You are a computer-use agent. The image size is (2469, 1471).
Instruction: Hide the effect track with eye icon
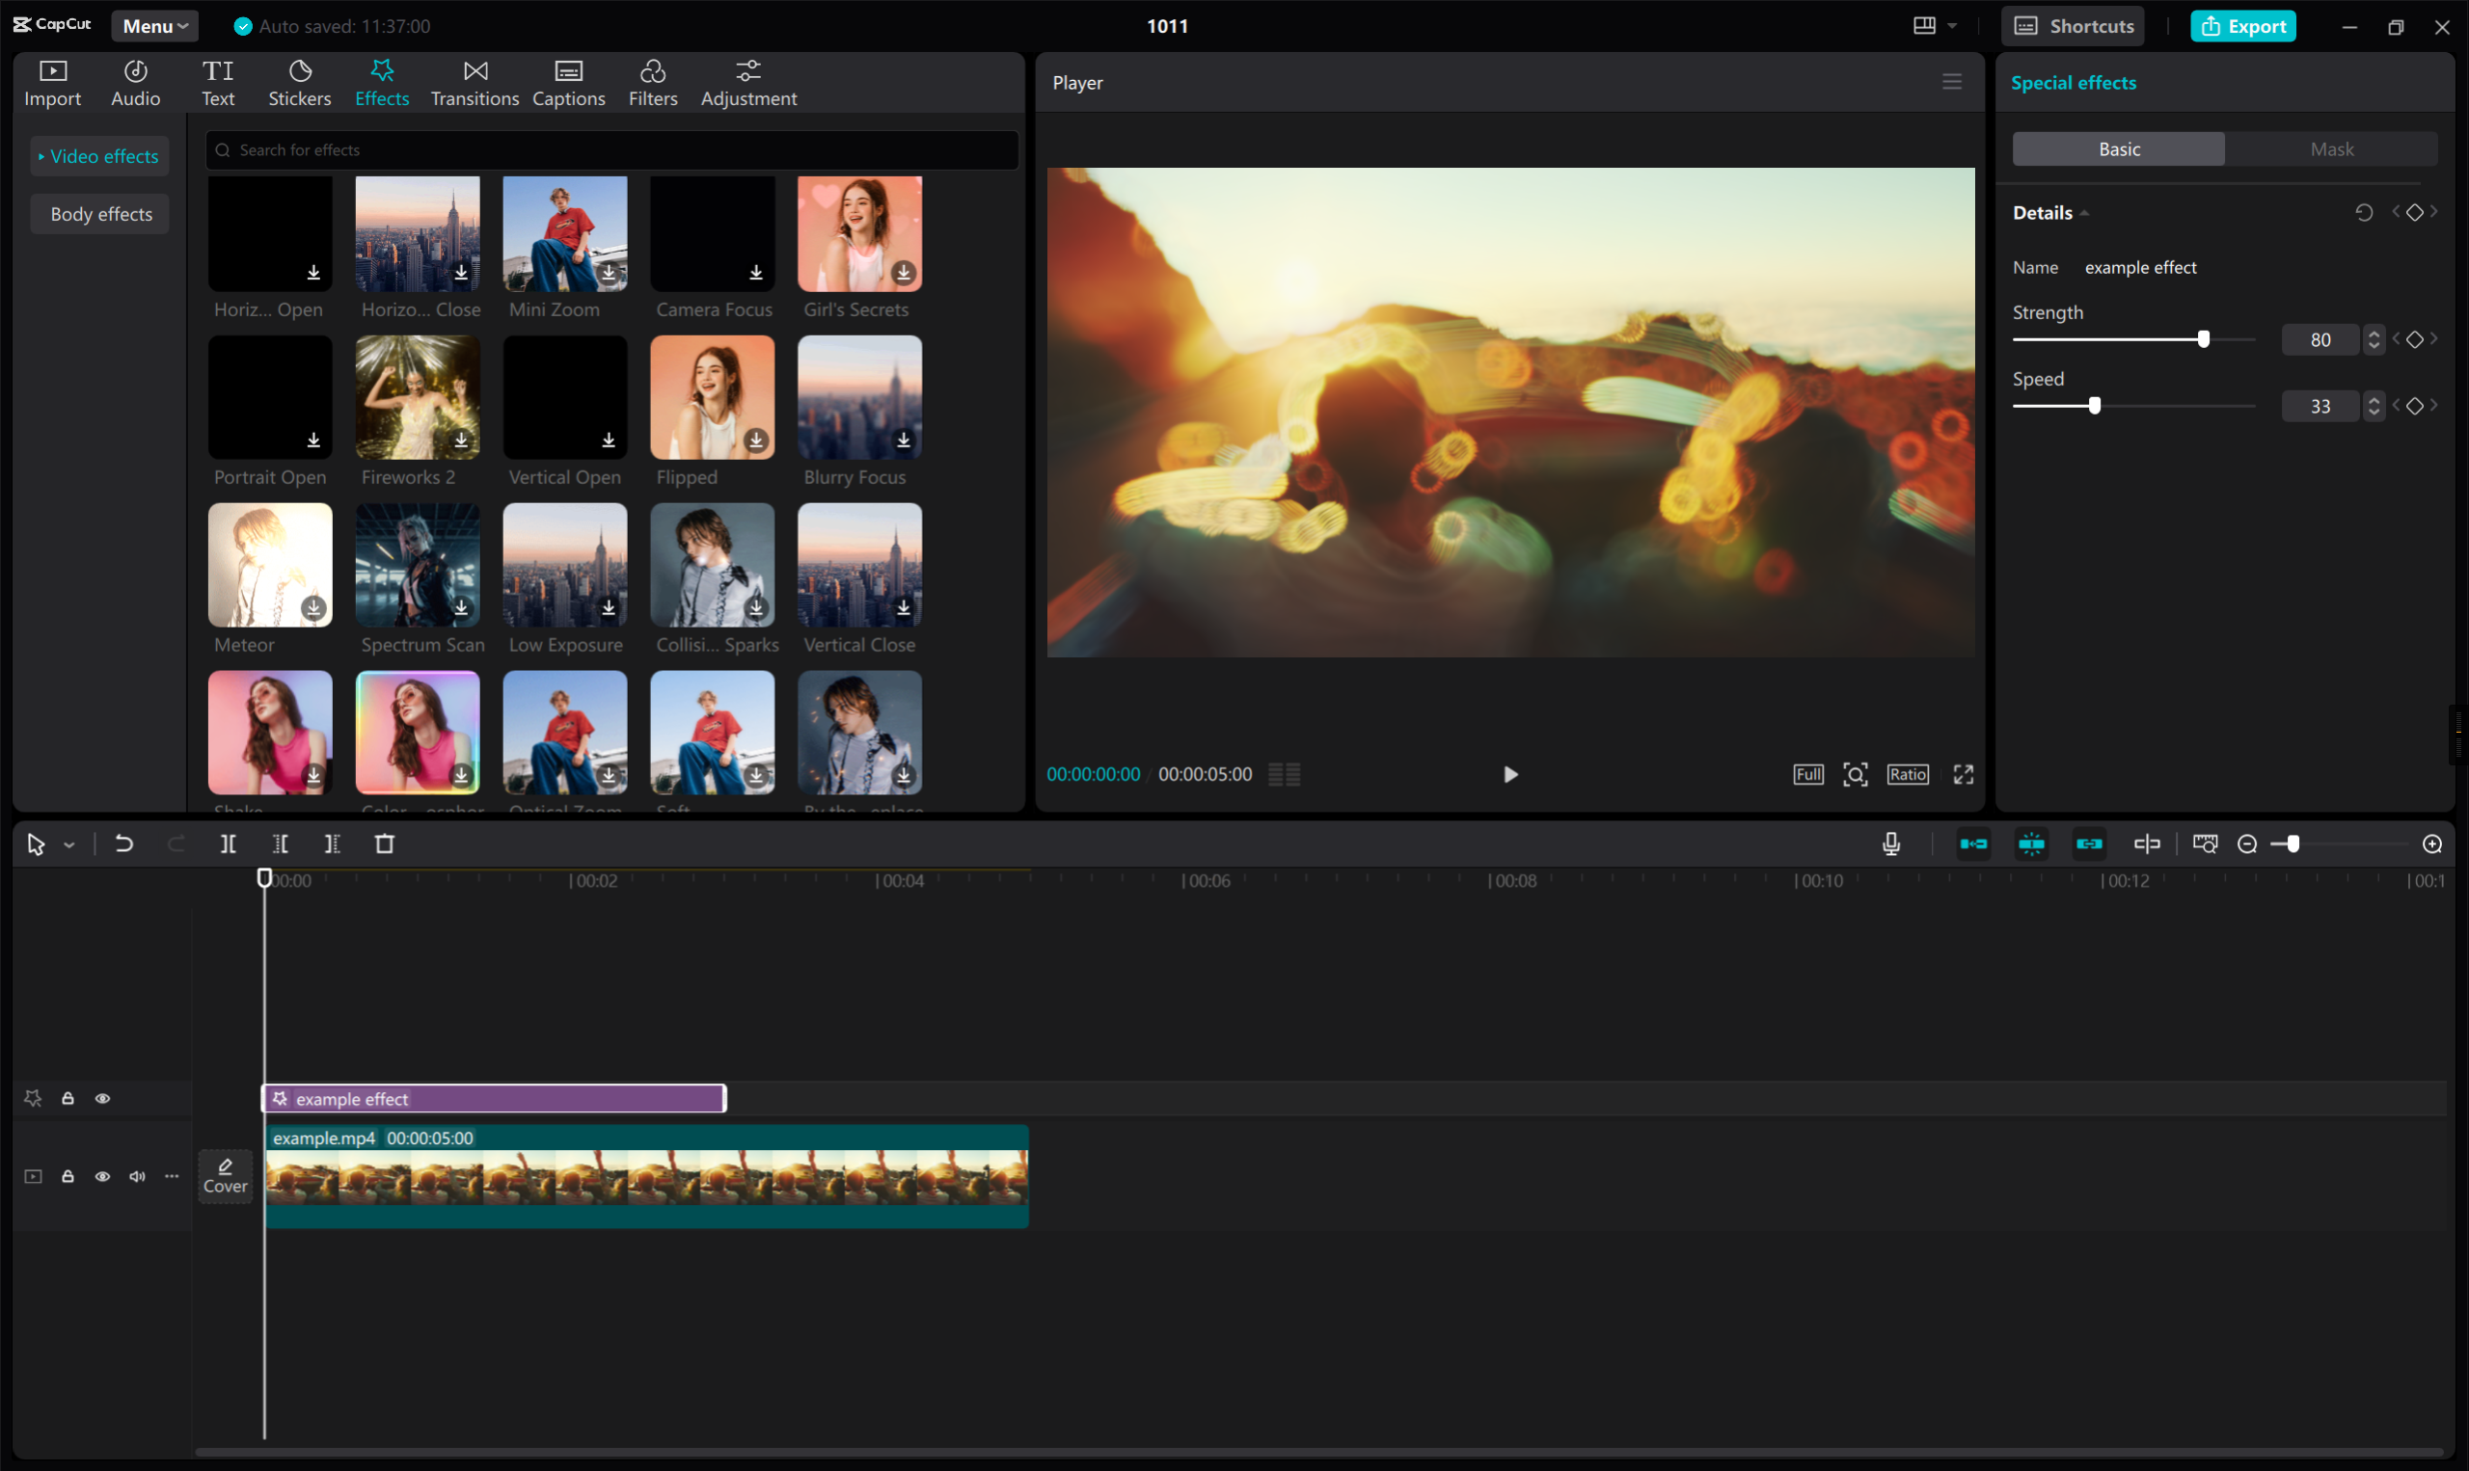(102, 1098)
